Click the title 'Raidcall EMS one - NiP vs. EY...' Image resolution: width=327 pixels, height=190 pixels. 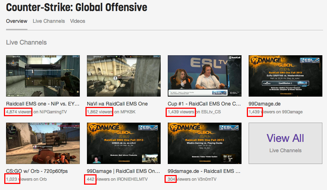43,104
